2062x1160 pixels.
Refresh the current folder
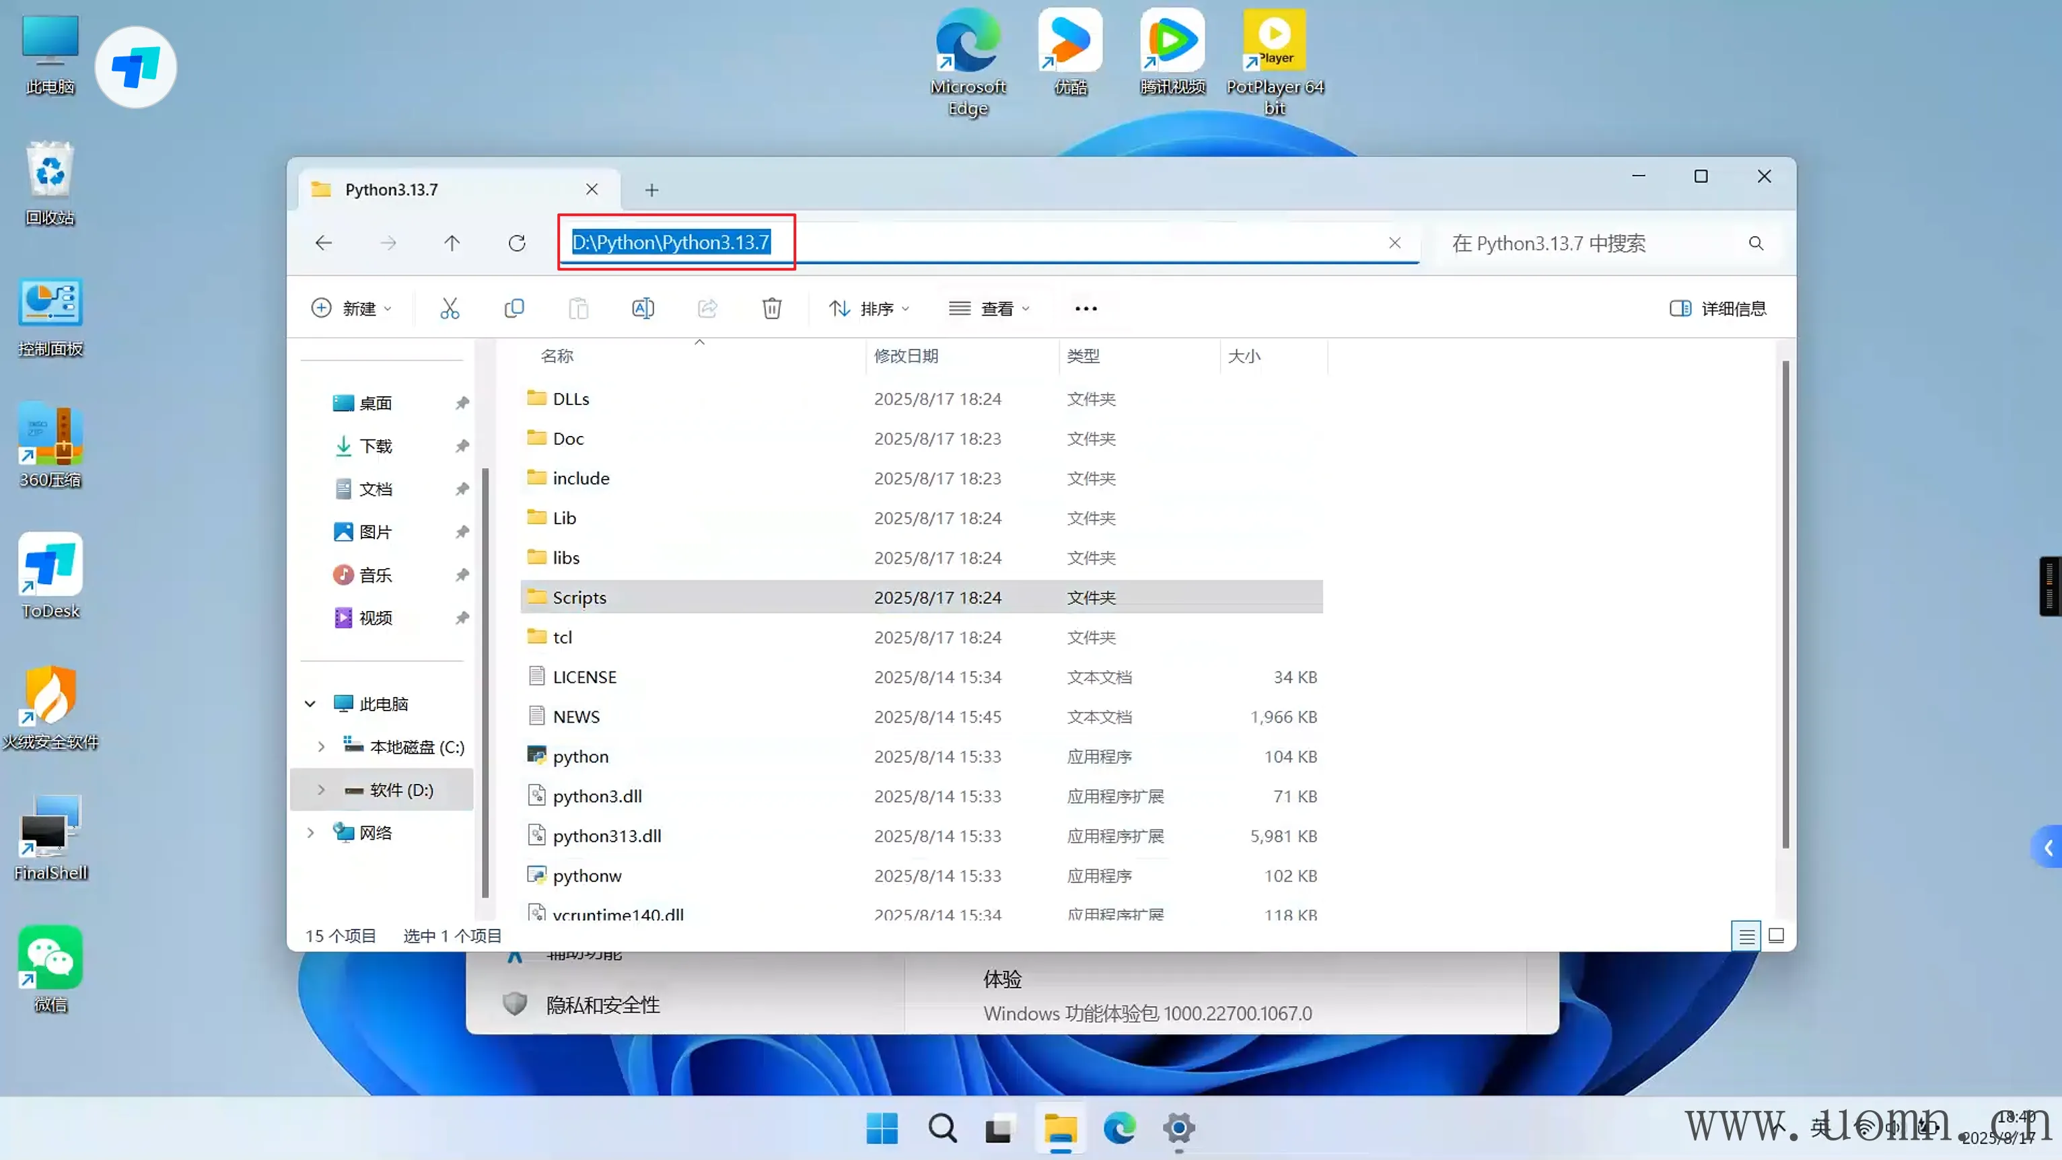(517, 244)
